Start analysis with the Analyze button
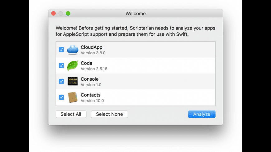The image size is (271, 152). tap(202, 114)
